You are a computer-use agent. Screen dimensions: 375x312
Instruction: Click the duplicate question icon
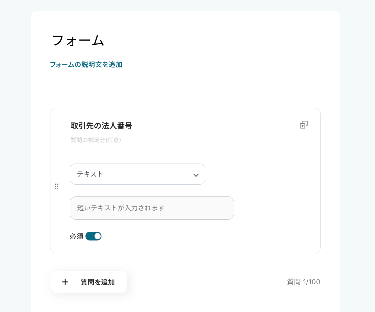[303, 125]
